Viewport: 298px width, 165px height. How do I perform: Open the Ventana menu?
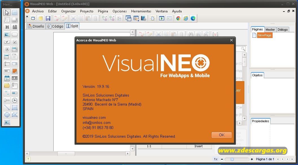[x=161, y=11]
